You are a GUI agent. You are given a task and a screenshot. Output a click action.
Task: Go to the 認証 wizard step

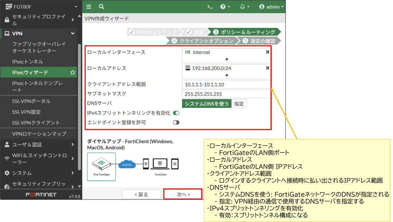(x=195, y=32)
